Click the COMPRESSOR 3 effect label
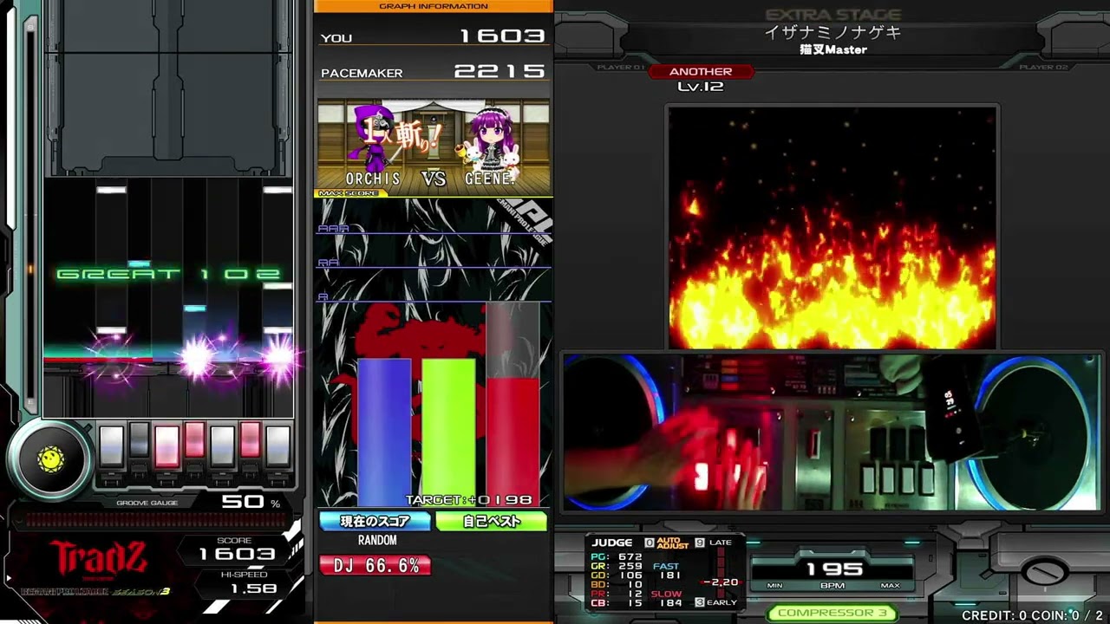This screenshot has width=1110, height=624. click(x=832, y=613)
